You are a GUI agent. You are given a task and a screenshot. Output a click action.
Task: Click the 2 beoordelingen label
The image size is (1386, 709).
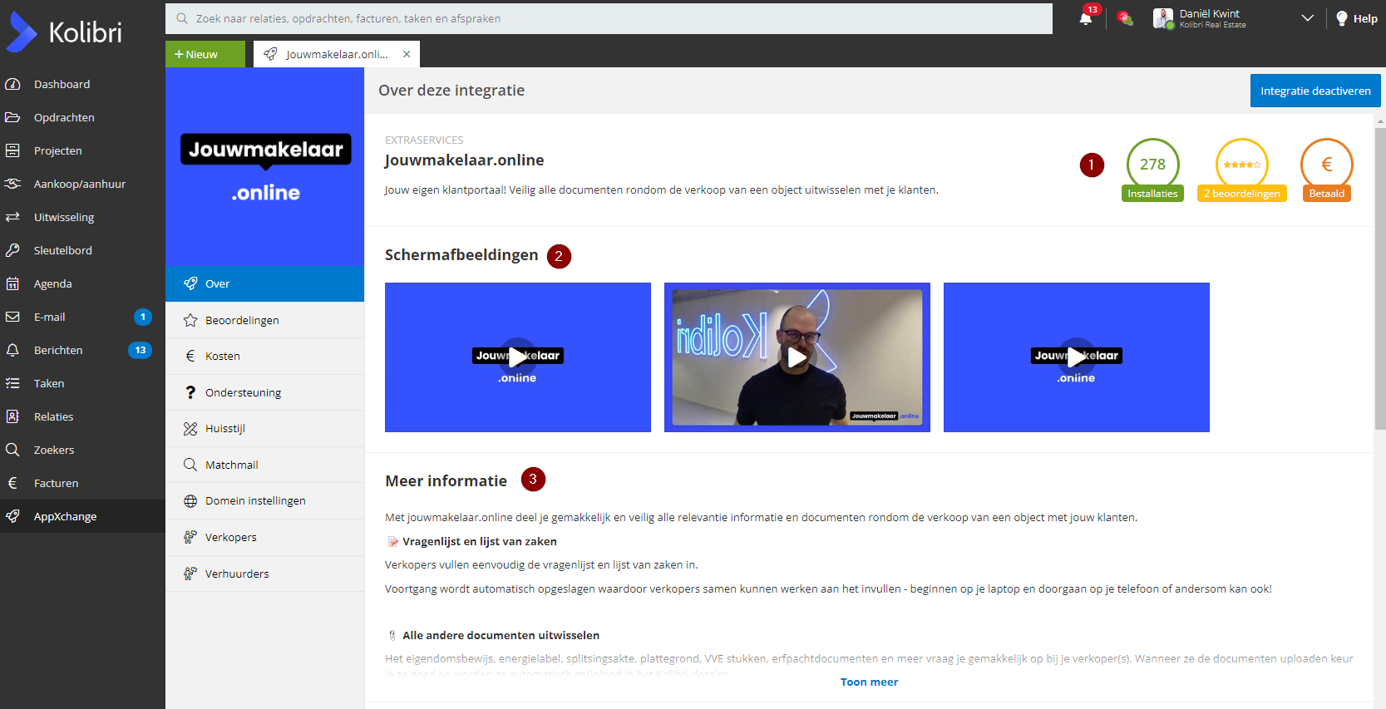click(x=1242, y=194)
